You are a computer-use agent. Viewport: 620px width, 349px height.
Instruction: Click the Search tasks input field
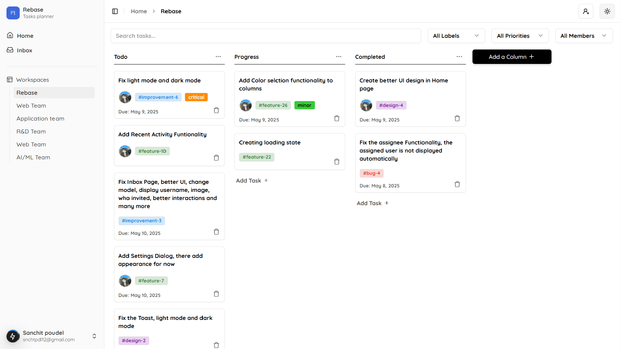pos(265,36)
